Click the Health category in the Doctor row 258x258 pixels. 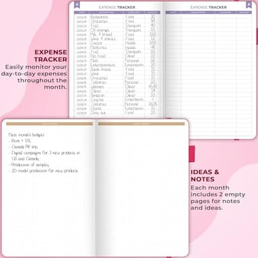tap(130, 43)
